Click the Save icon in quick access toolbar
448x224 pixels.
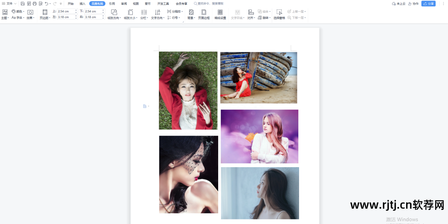(22, 4)
